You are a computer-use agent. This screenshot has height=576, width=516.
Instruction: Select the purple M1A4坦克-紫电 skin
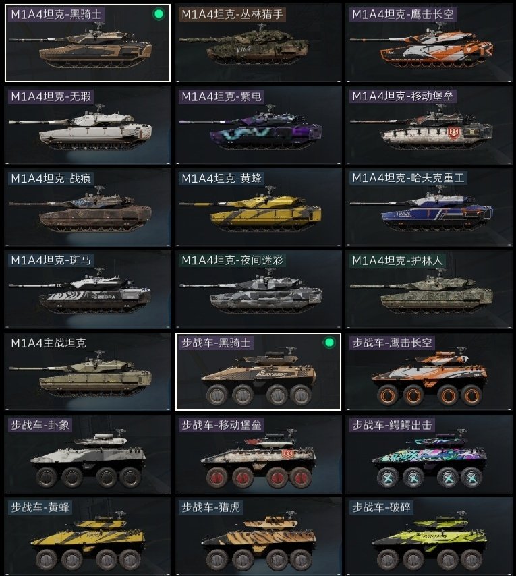tap(258, 125)
